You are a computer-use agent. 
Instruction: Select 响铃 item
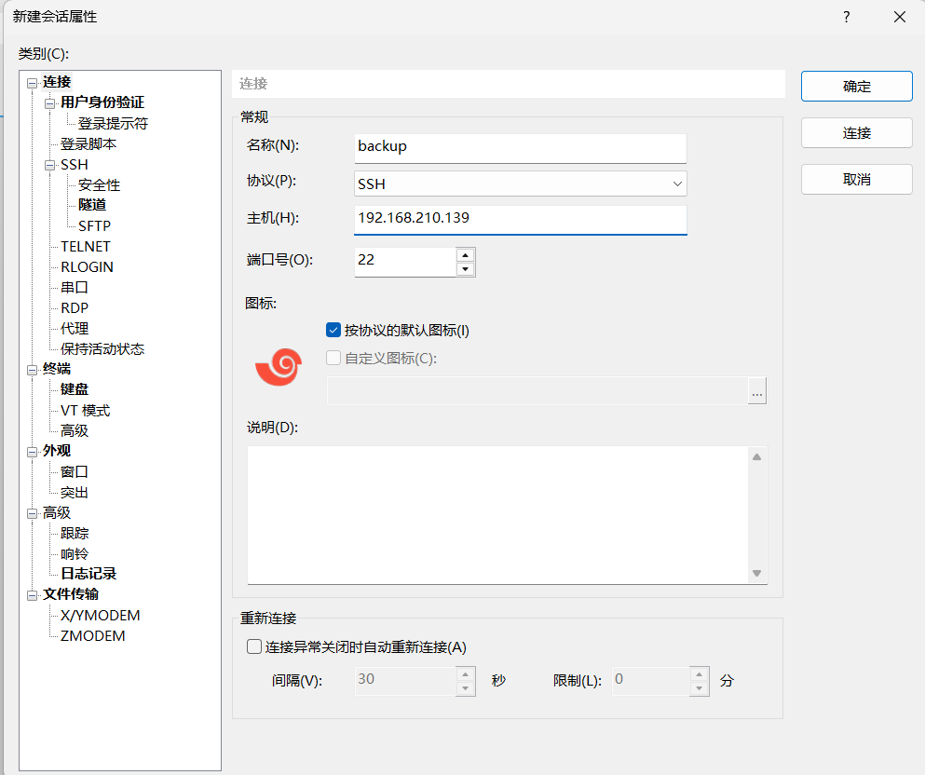coord(75,553)
